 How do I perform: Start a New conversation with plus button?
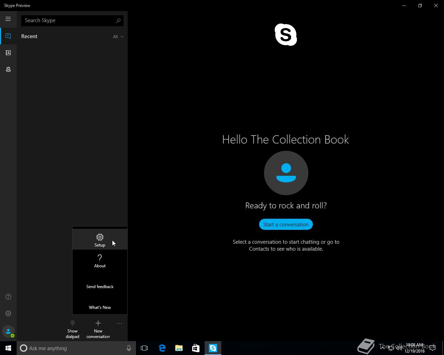98,329
